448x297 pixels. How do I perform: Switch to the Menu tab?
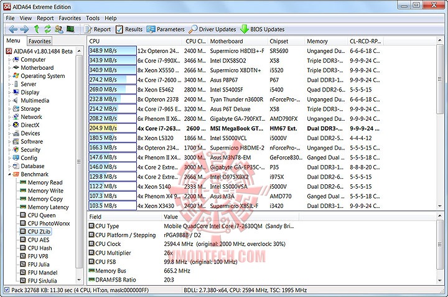14,41
